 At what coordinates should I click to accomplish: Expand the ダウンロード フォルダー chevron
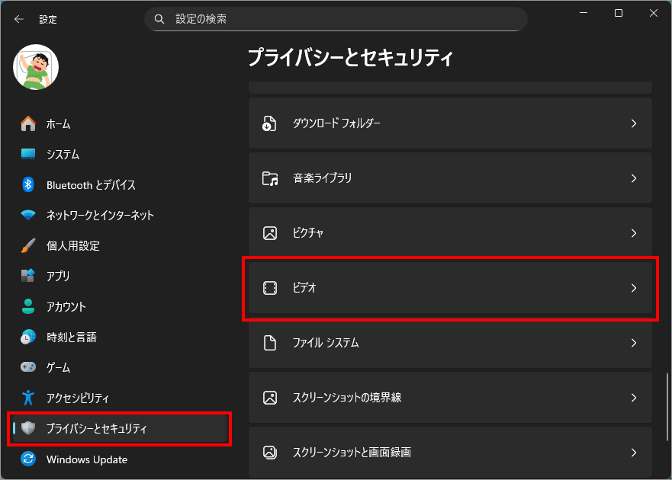(x=633, y=123)
